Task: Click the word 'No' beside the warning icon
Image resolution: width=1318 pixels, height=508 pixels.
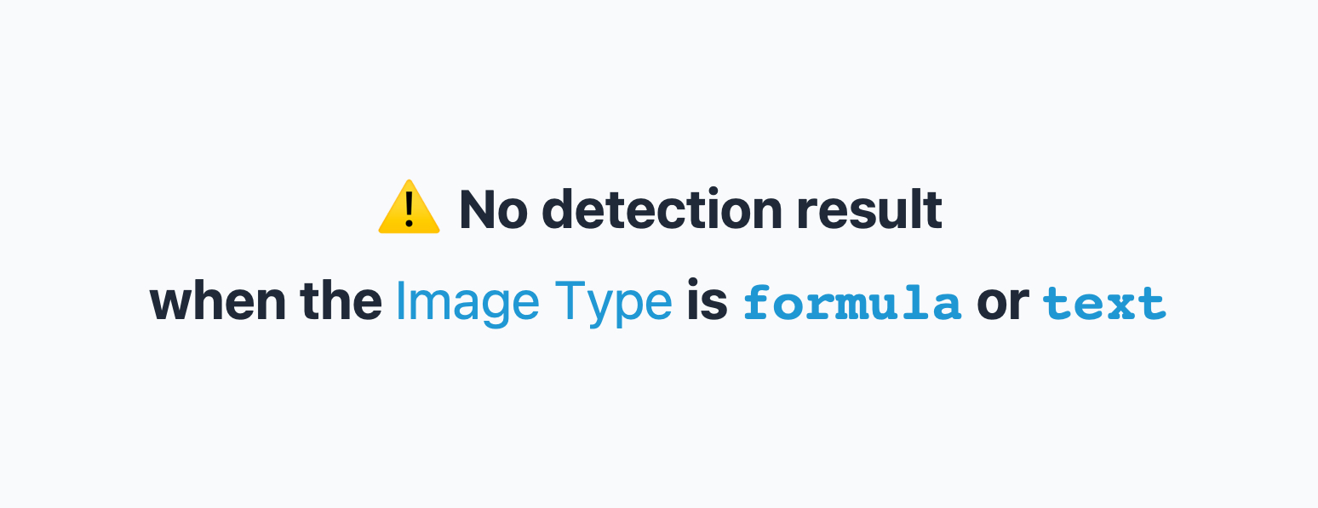Action: click(493, 210)
